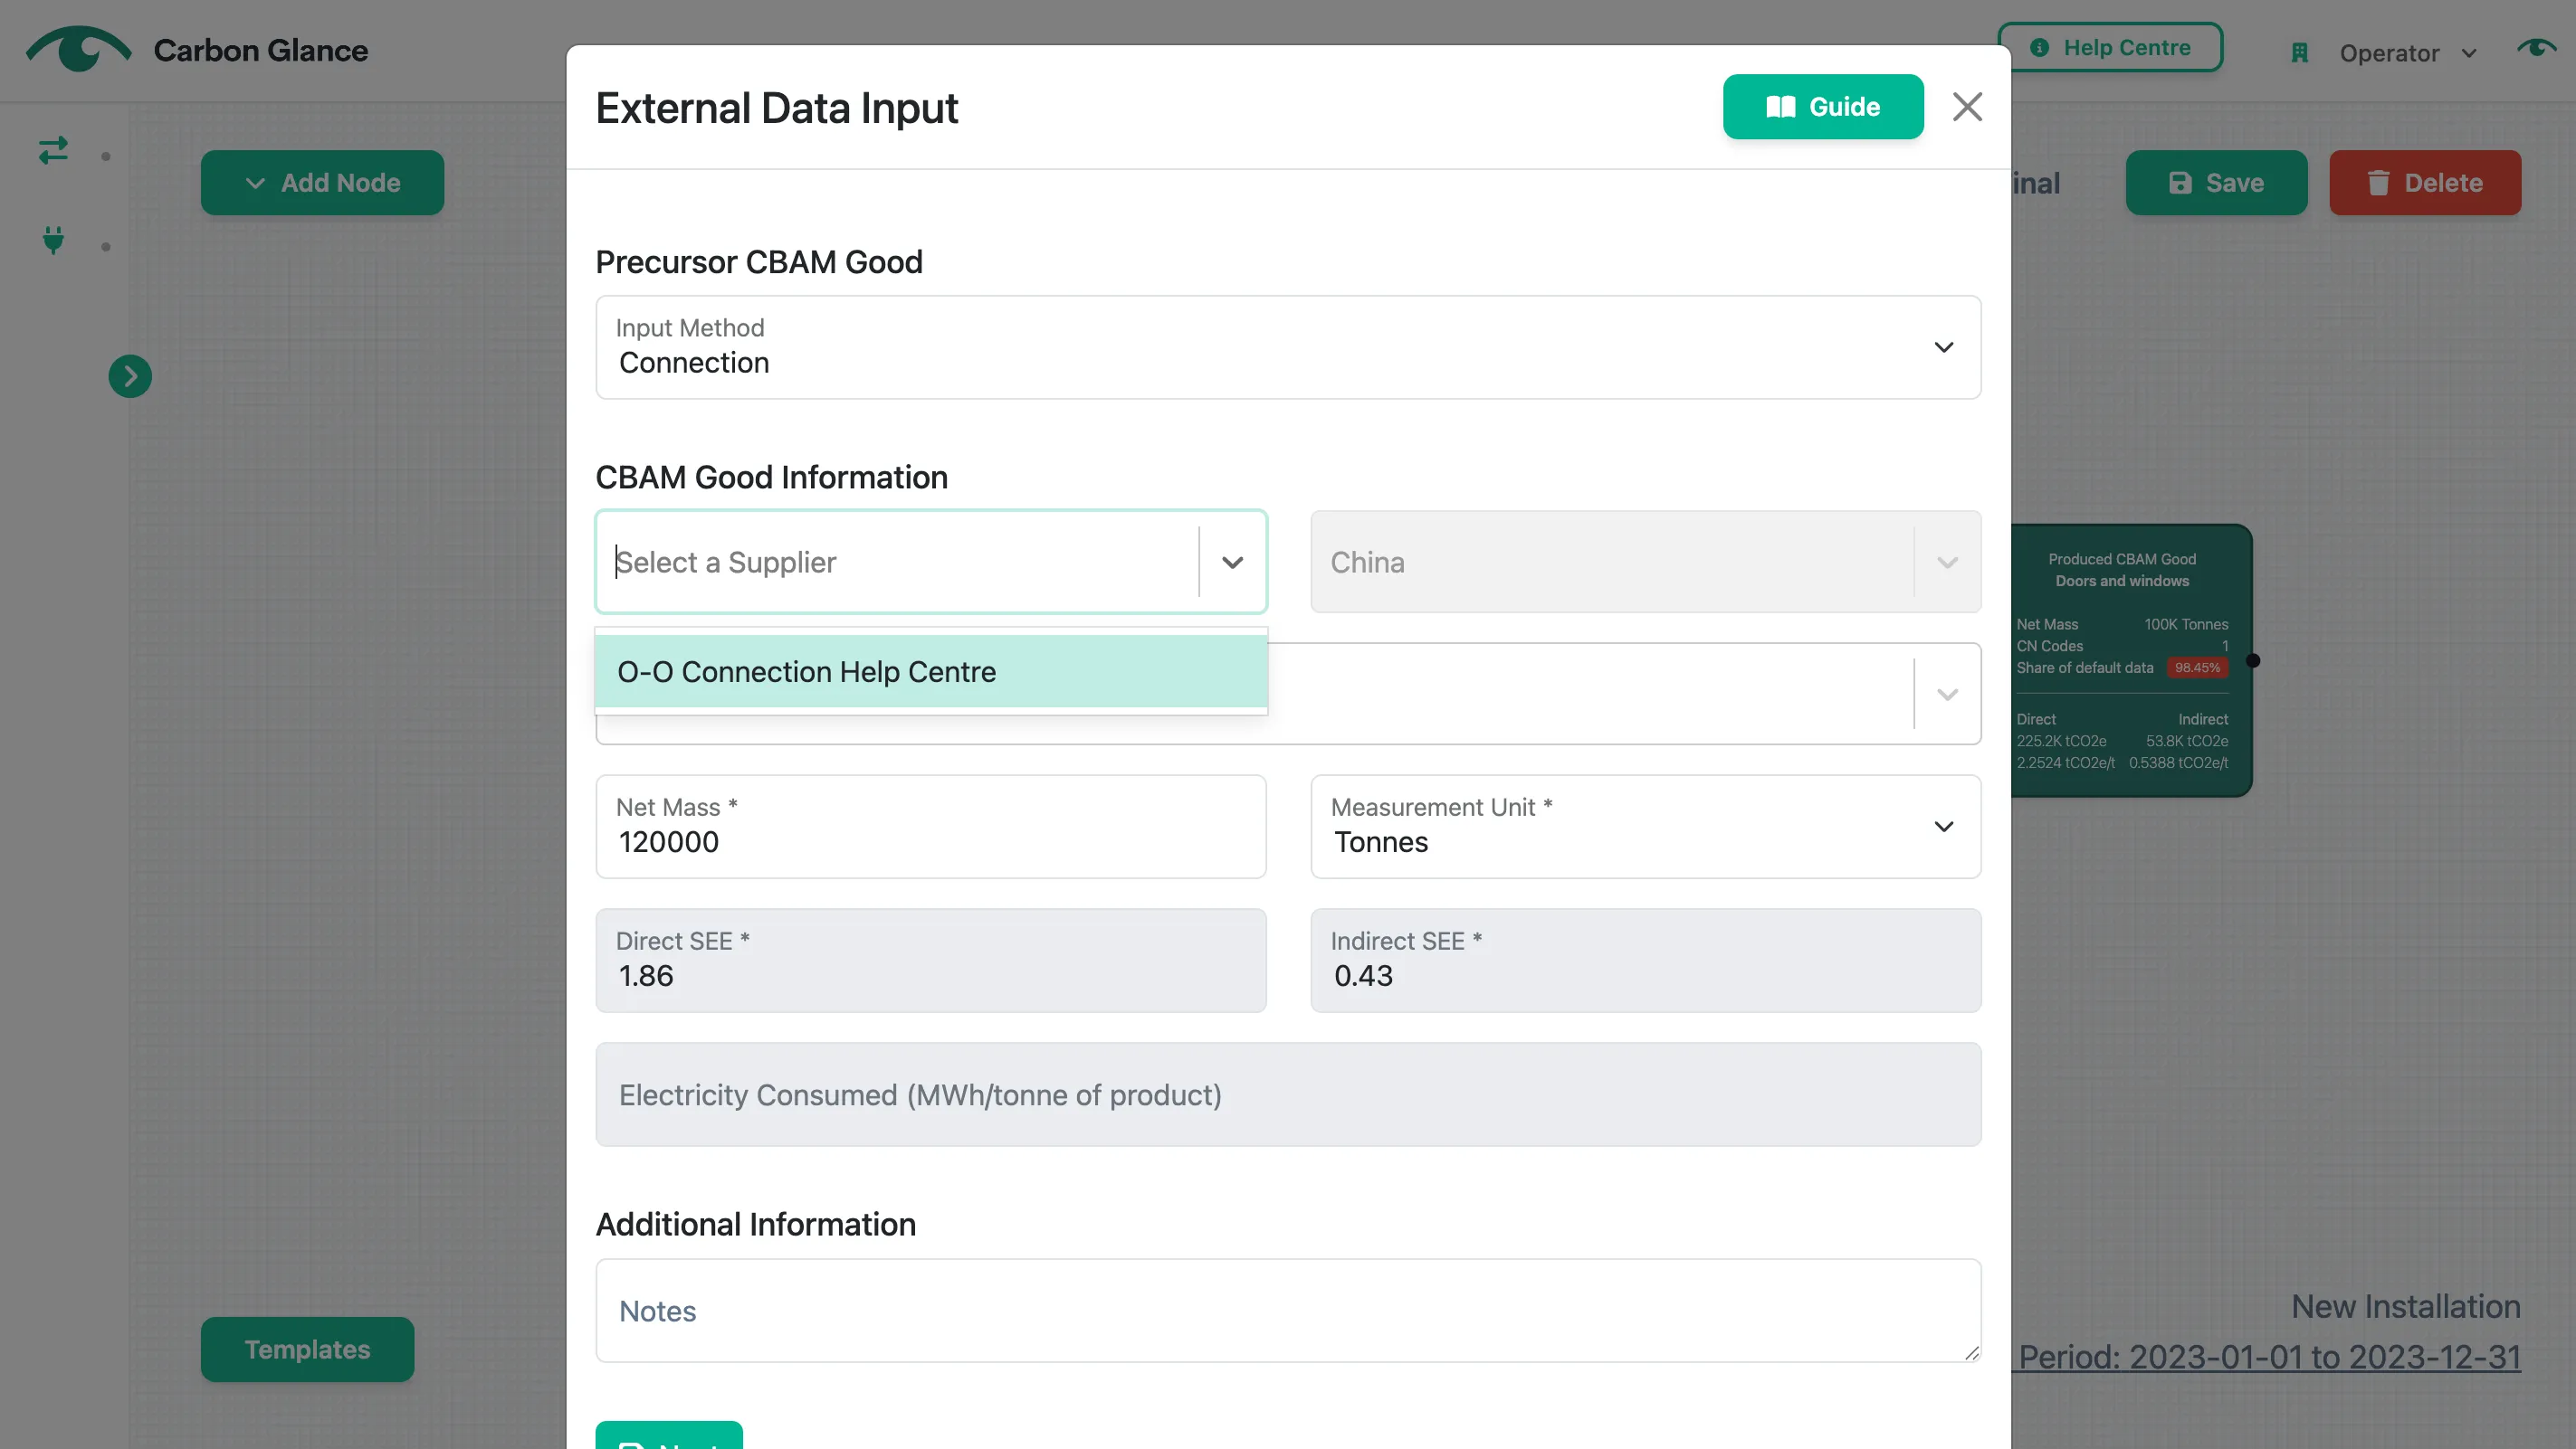The height and width of the screenshot is (1449, 2576).
Task: Click the Select a Supplier search field
Action: 900,562
